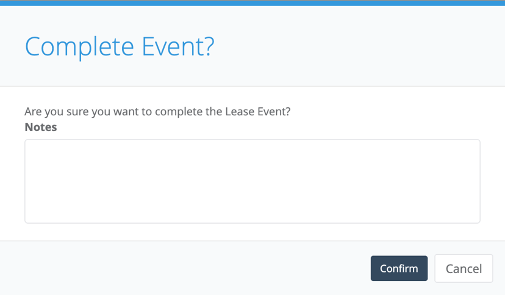Click the Complete Event? heading

coord(120,47)
